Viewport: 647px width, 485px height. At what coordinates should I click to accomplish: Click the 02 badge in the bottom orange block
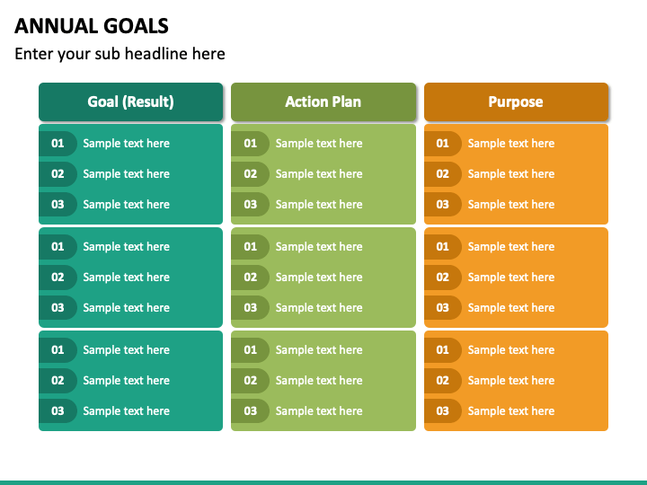pyautogui.click(x=443, y=381)
